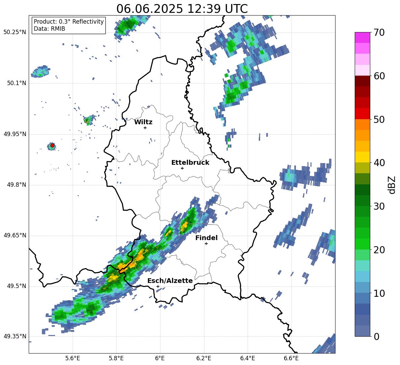Viewport: 400px width, 365px height.
Task: Click the 5.8°E longitude label
Action: click(116, 358)
